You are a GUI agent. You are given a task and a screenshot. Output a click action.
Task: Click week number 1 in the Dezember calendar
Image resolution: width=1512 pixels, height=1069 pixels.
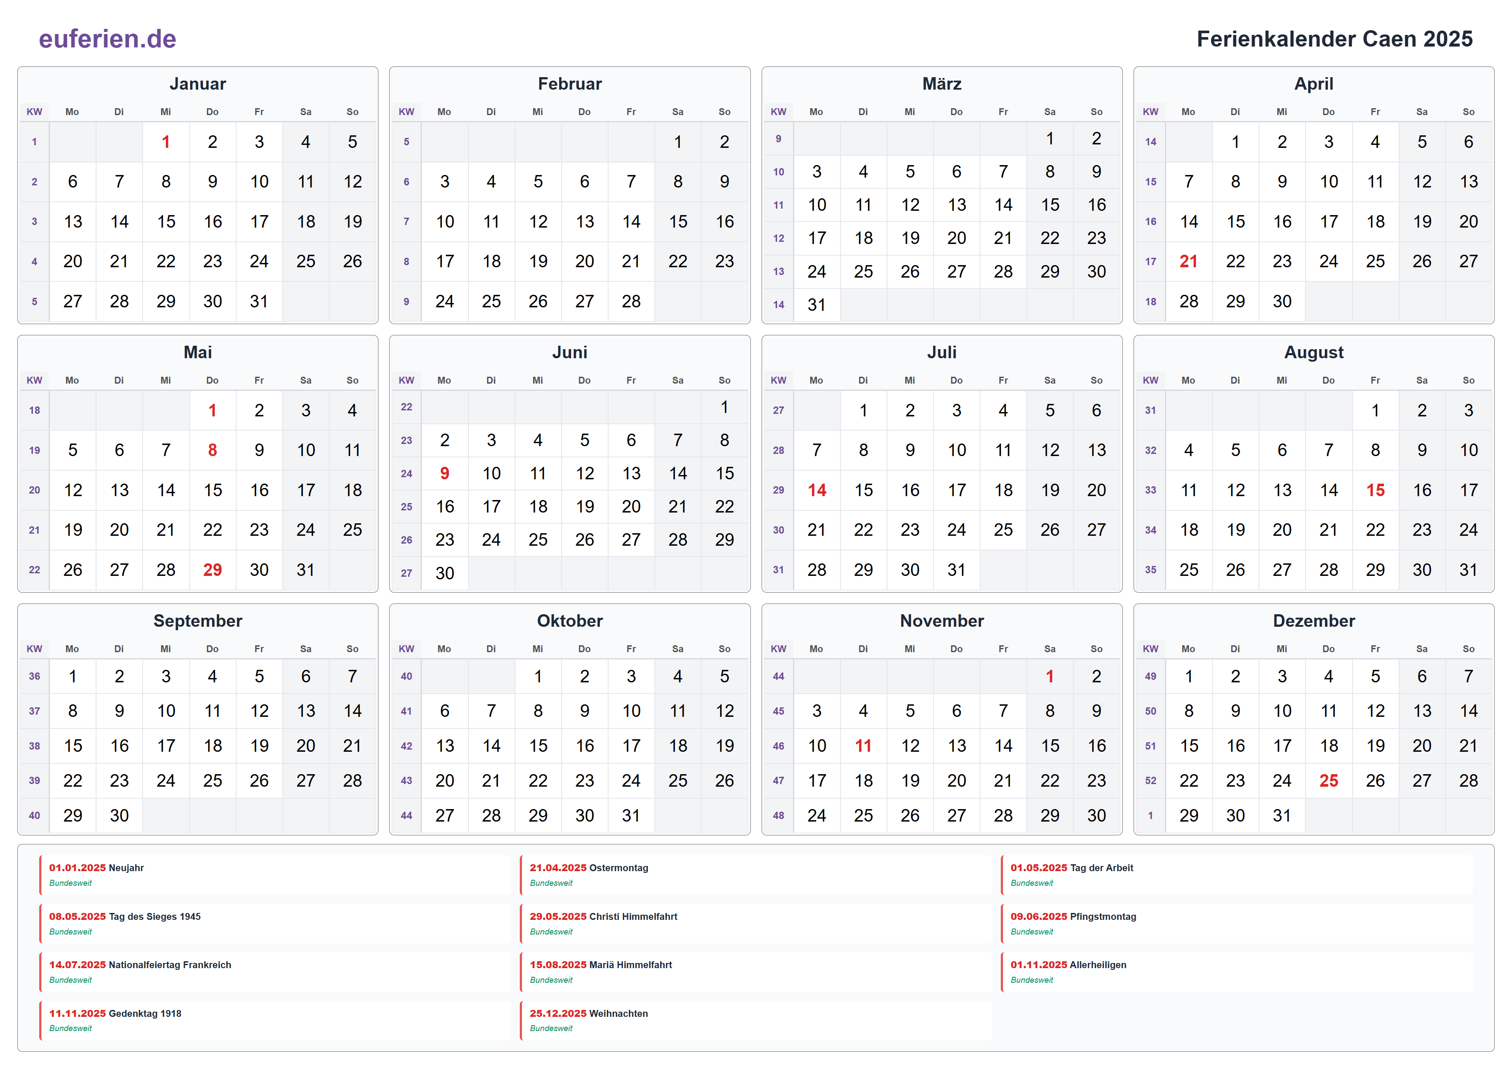click(x=1150, y=816)
